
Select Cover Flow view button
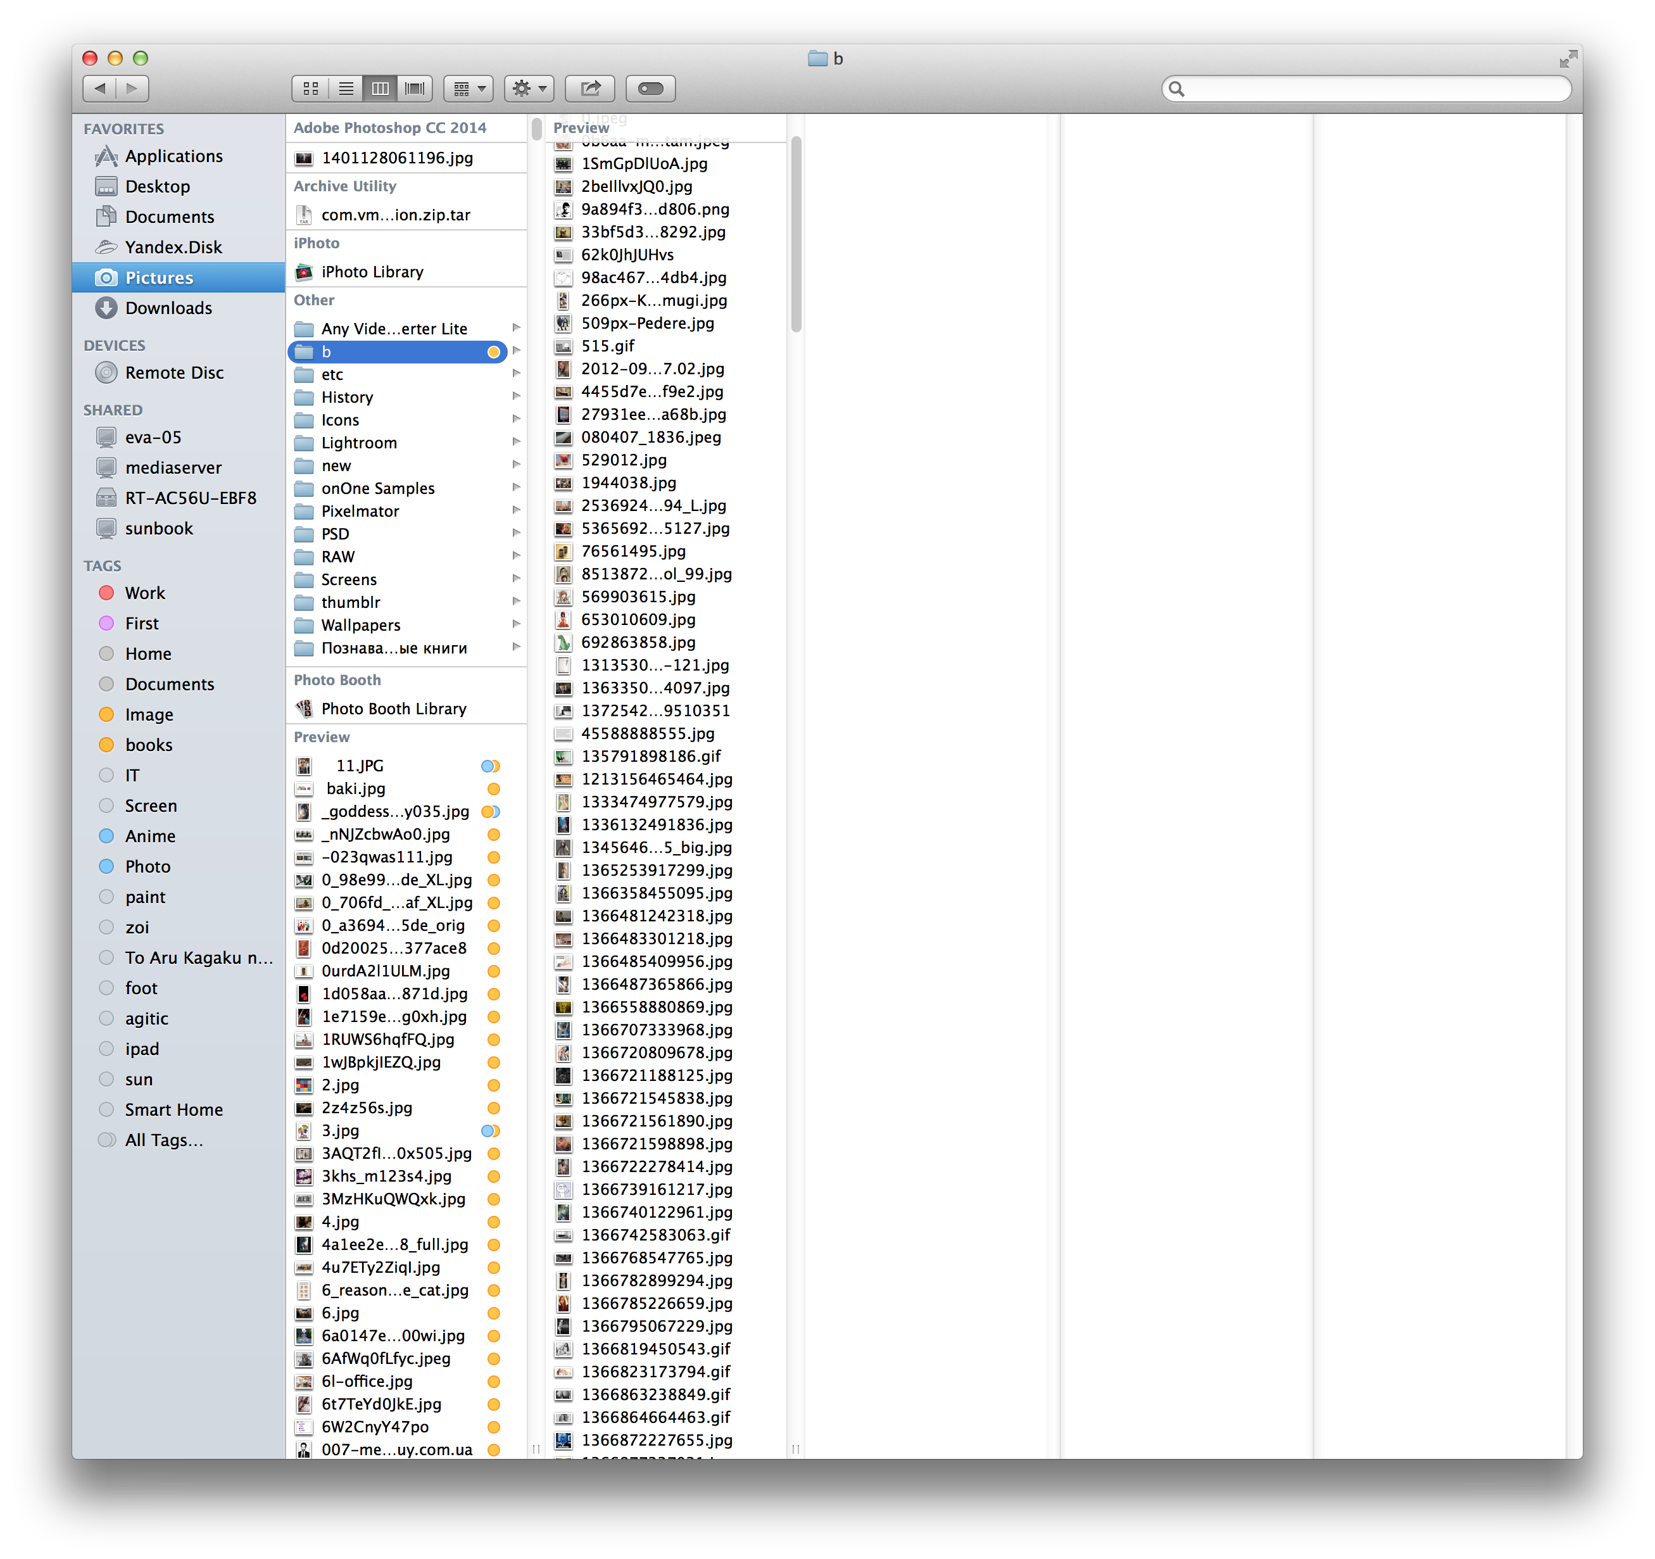pos(414,88)
